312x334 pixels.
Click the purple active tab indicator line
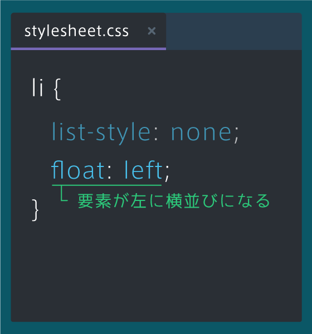tap(88, 49)
